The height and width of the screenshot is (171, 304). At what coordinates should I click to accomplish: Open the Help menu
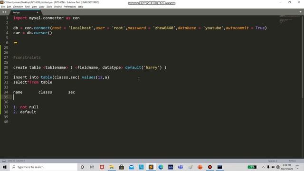point(80,7)
